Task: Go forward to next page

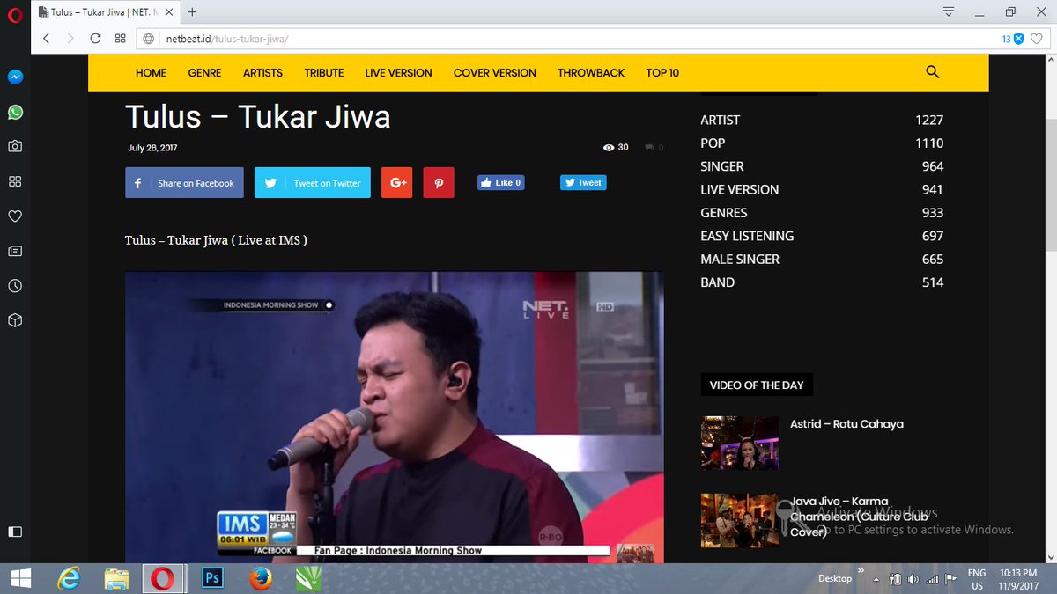Action: tap(70, 39)
